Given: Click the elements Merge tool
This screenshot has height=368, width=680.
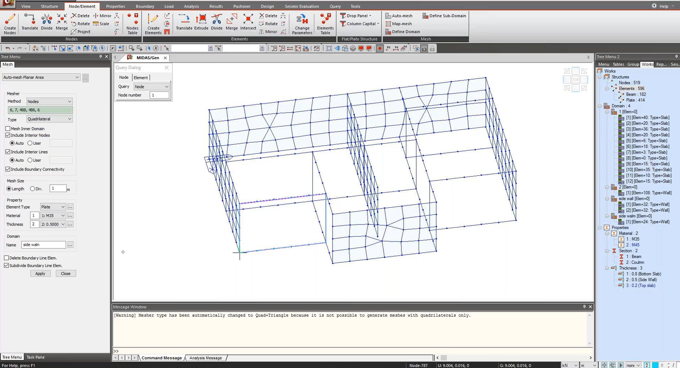Looking at the screenshot, I should tap(232, 22).
